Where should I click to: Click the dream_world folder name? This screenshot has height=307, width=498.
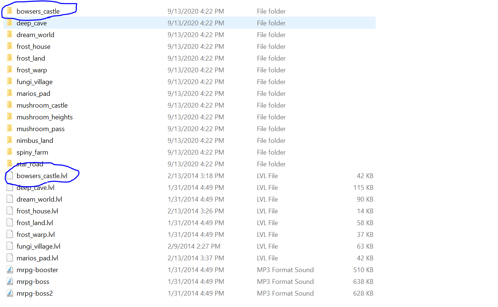[x=35, y=35]
